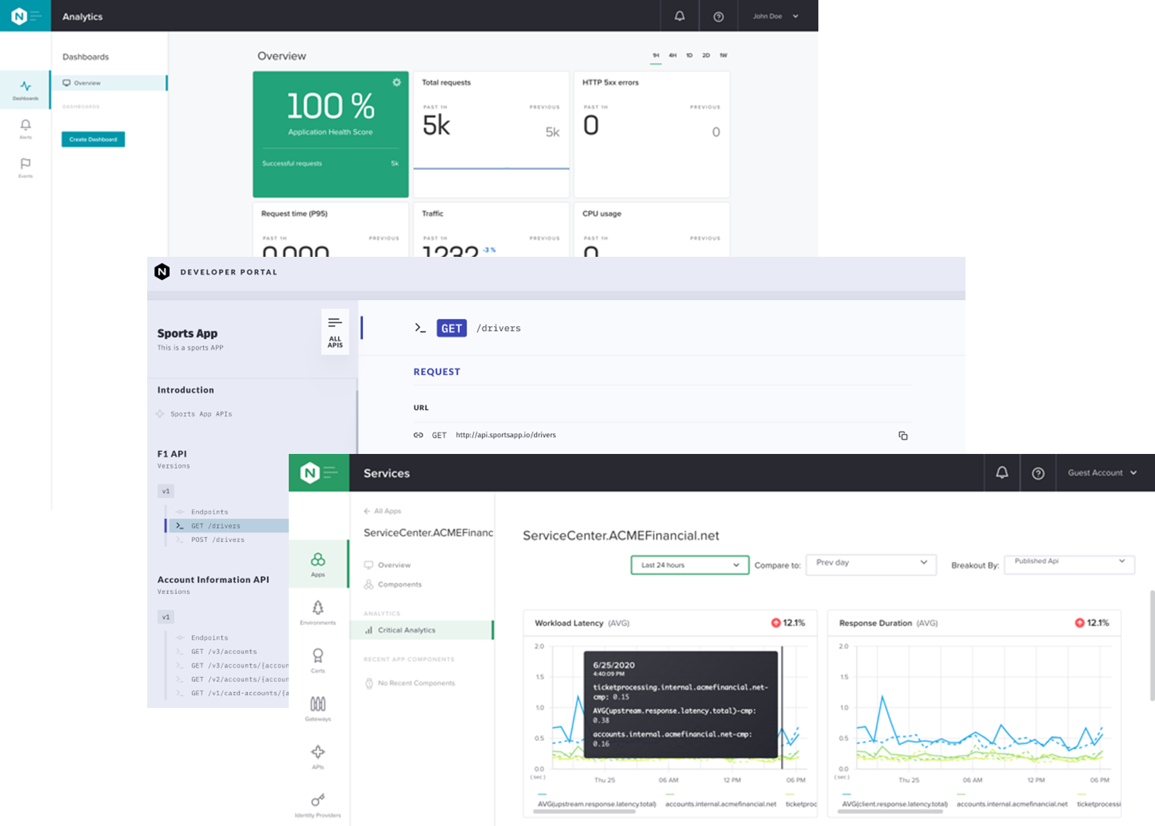Open Alerts in the Analytics sidebar
Image resolution: width=1155 pixels, height=826 pixels.
pos(26,128)
